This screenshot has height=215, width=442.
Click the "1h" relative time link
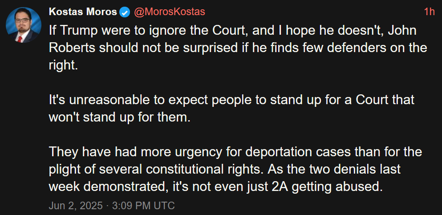(x=430, y=12)
